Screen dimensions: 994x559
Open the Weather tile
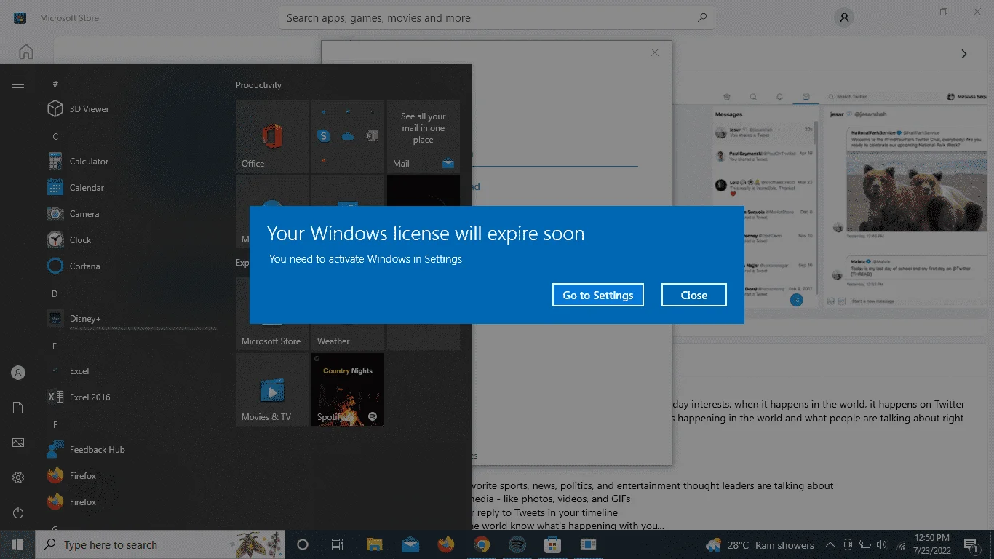point(348,336)
